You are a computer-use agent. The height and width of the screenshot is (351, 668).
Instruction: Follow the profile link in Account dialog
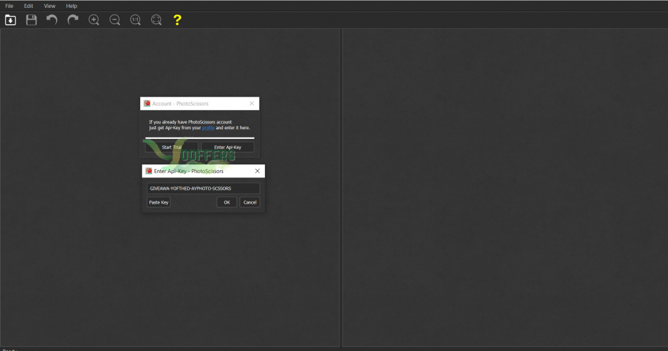(208, 128)
